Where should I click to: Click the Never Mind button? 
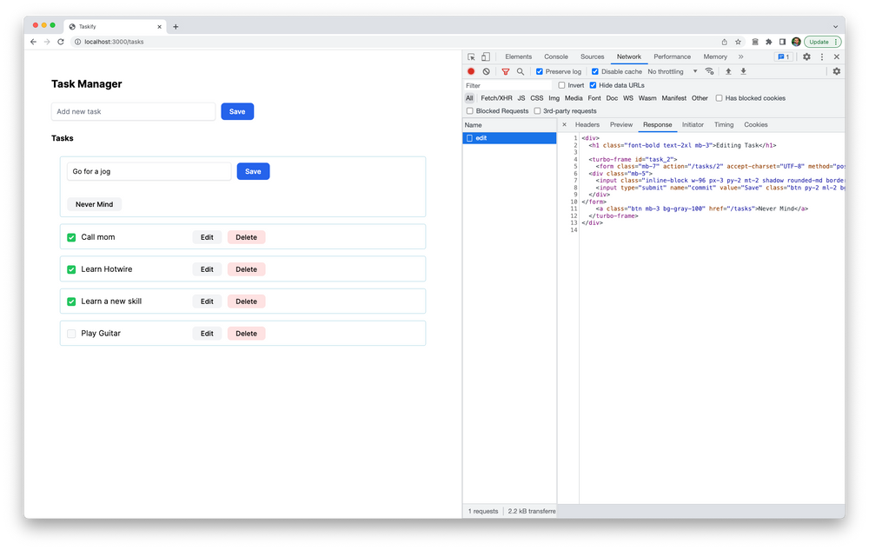click(x=94, y=203)
